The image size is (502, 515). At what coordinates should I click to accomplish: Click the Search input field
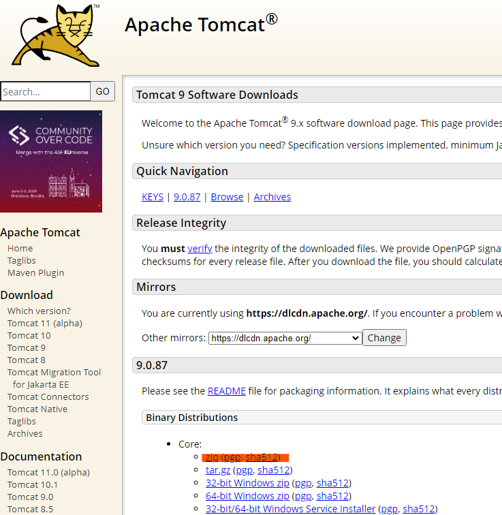(x=46, y=92)
